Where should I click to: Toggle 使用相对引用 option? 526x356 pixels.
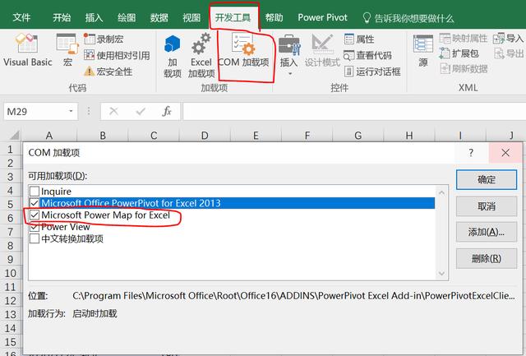(117, 55)
